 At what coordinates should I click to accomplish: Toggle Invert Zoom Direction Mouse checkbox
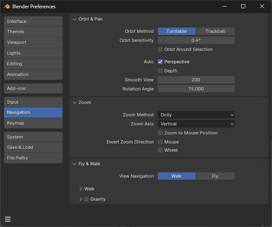click(x=160, y=142)
